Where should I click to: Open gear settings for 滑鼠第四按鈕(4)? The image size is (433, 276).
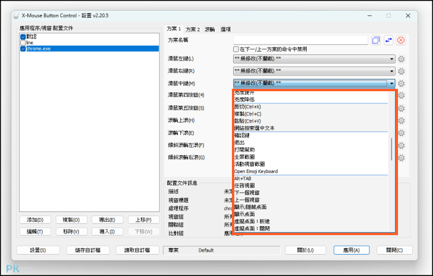point(401,95)
